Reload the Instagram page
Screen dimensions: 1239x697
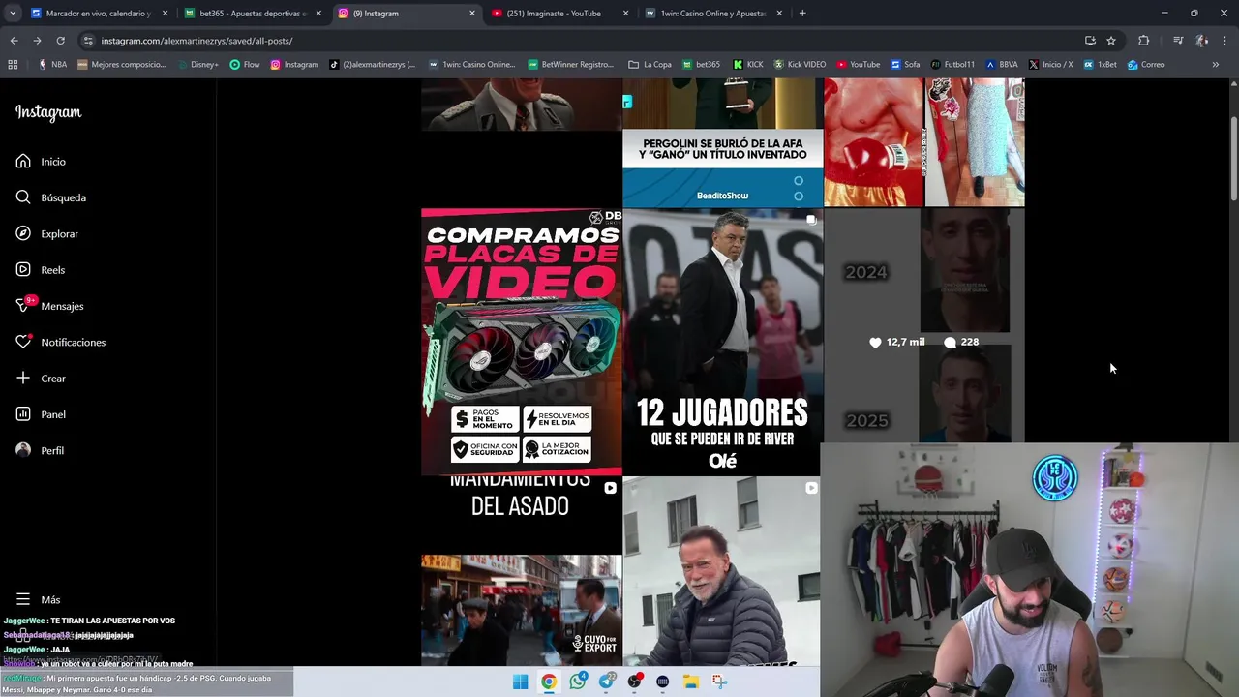point(60,41)
